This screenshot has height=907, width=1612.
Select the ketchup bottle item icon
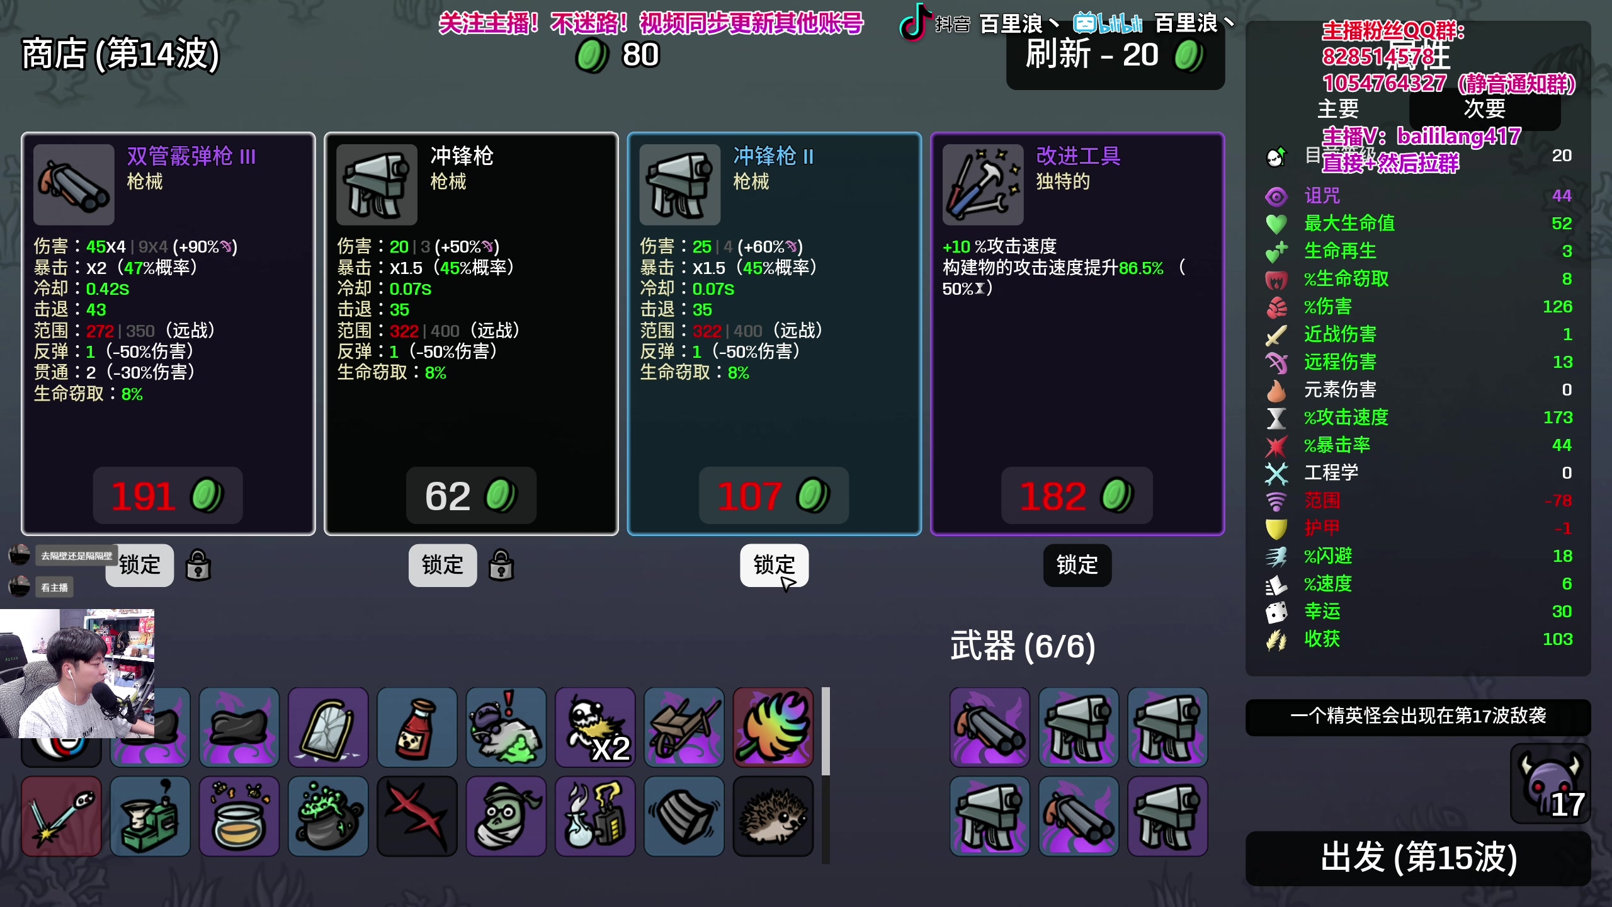coord(417,727)
